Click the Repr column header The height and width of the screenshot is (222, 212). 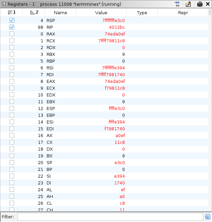tap(183, 13)
